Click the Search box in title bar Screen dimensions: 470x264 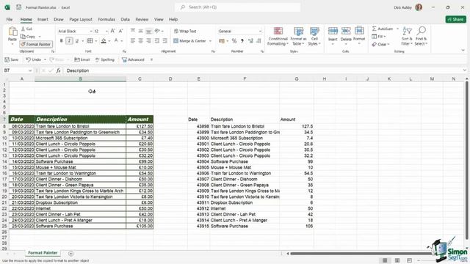237,7
